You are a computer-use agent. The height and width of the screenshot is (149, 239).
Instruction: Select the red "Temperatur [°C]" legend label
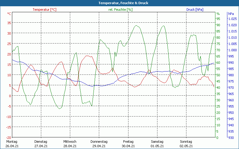(x=45, y=10)
